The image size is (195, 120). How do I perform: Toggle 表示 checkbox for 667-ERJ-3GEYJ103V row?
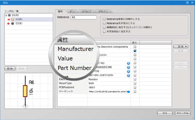click(135, 75)
